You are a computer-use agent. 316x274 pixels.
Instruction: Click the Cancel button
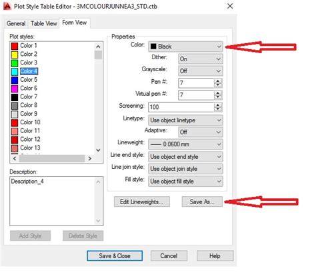[169, 256]
